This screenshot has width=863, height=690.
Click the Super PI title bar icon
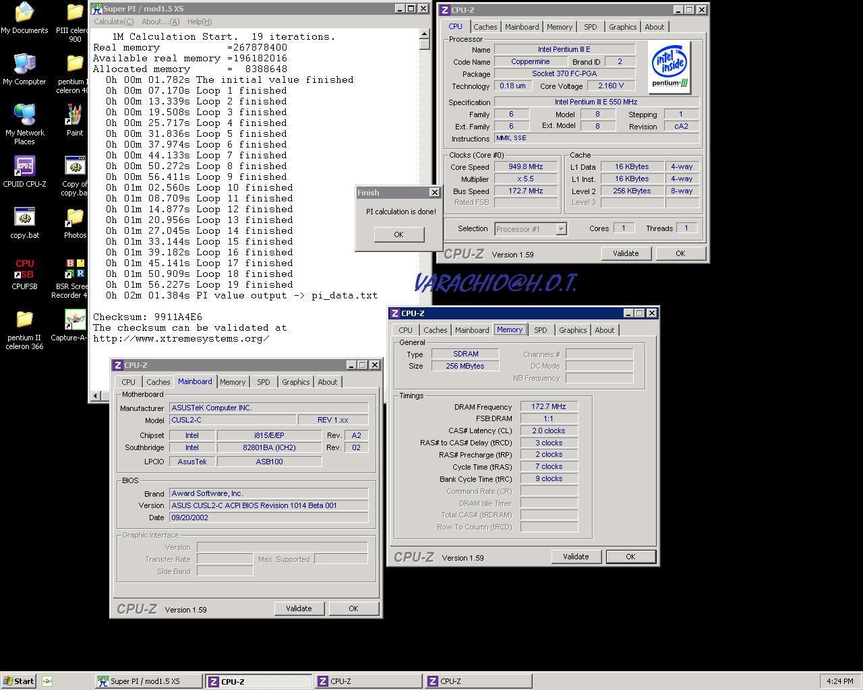pyautogui.click(x=96, y=9)
